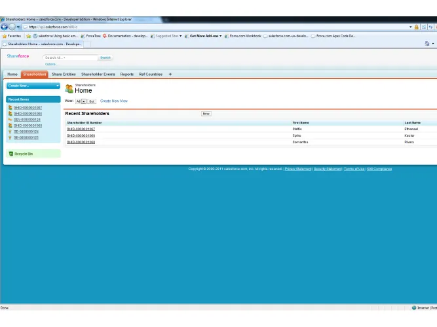Screen dimensions: 437x327
Task: Switch to the Ref Countries tab
Action: click(151, 75)
